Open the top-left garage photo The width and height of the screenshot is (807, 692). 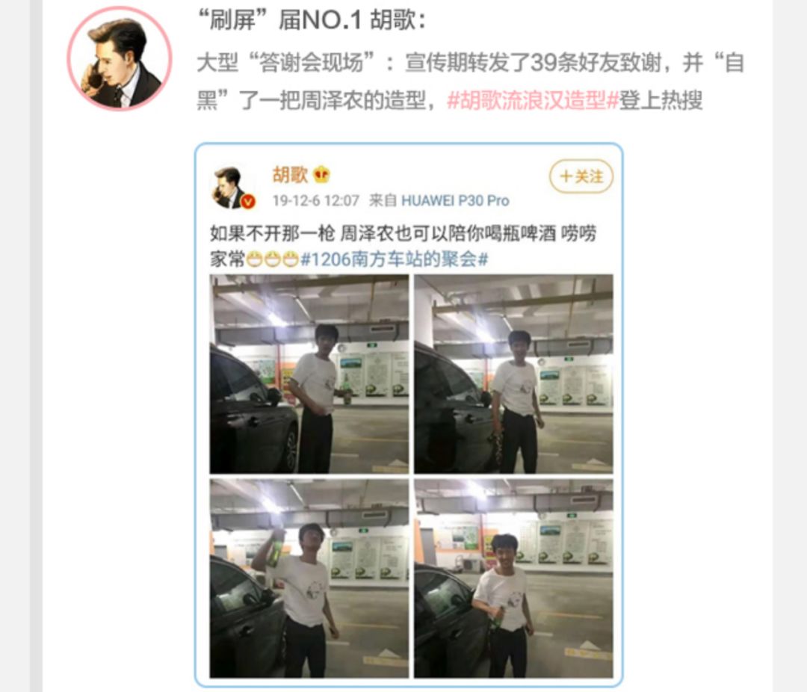coord(309,374)
